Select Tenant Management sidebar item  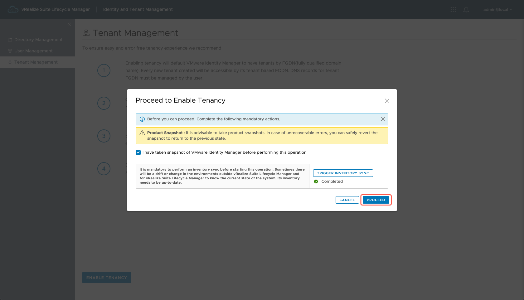pos(36,62)
